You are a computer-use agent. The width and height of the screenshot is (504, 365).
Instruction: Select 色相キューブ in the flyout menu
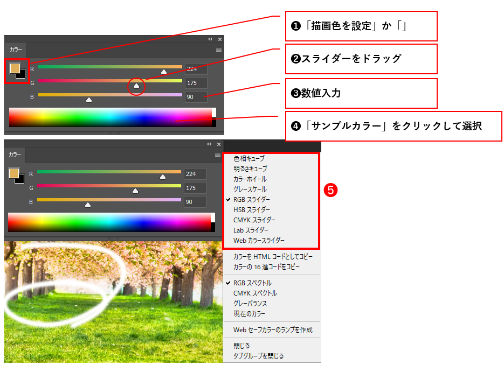[249, 158]
